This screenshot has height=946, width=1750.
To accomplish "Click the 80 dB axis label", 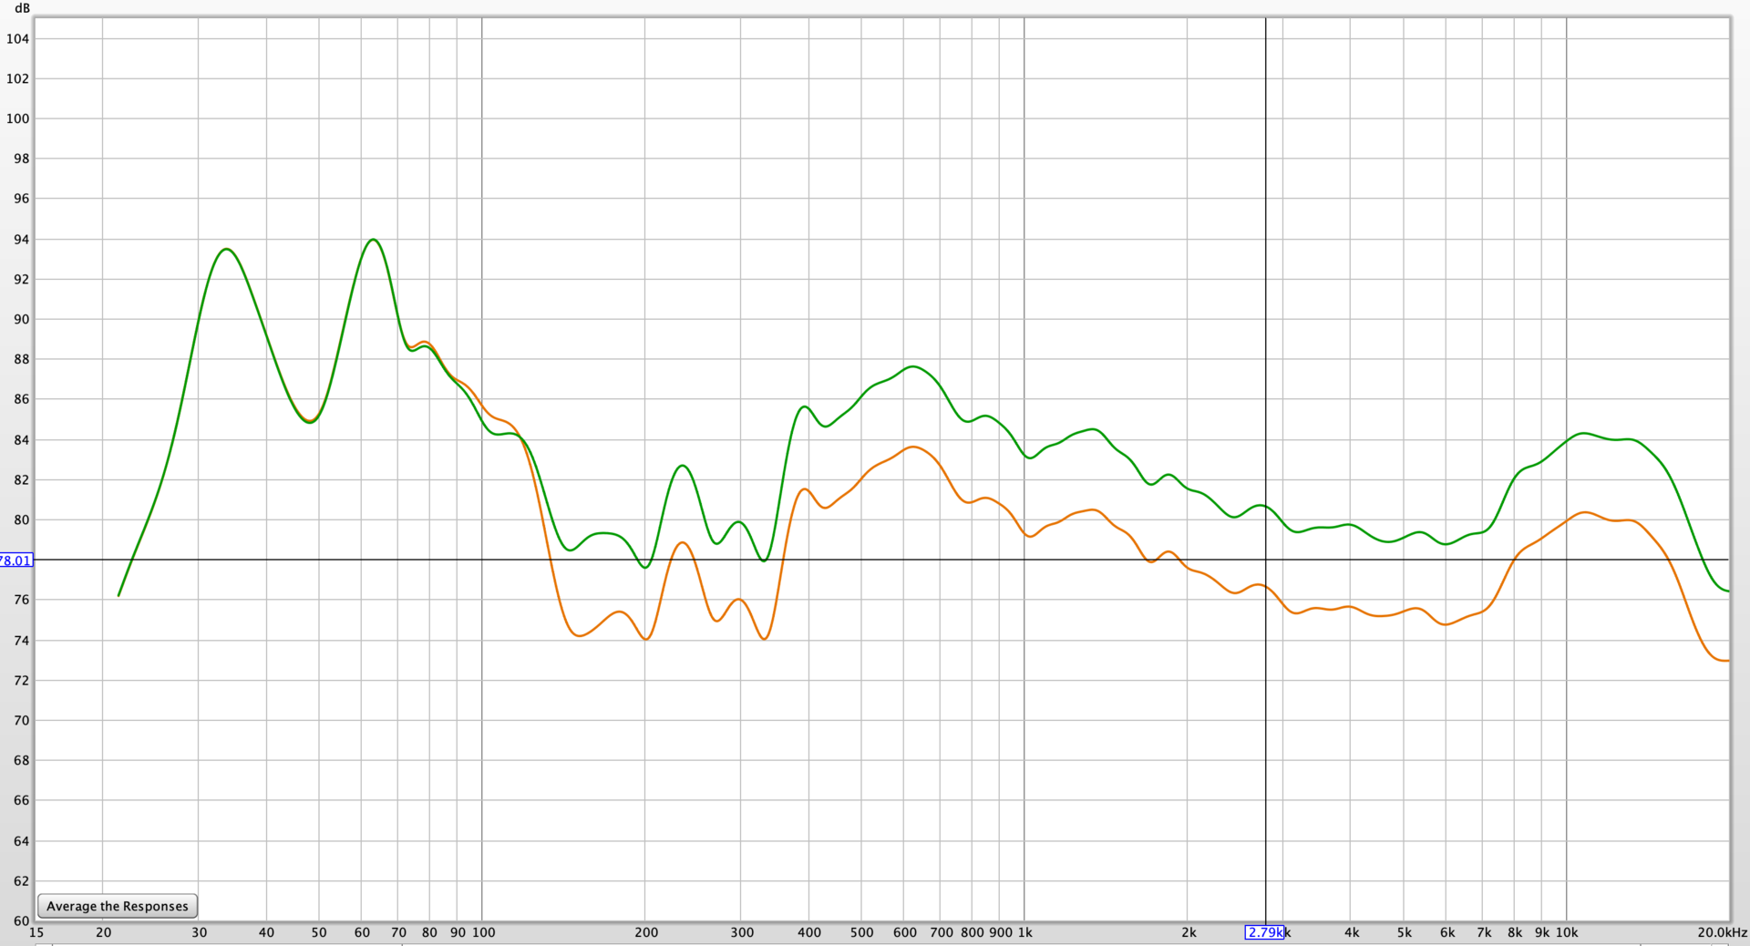I will click(21, 520).
